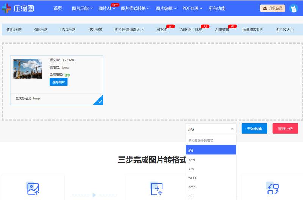Collapse the jpg format combo box
Screen dimensions: 303x200
coord(211,129)
